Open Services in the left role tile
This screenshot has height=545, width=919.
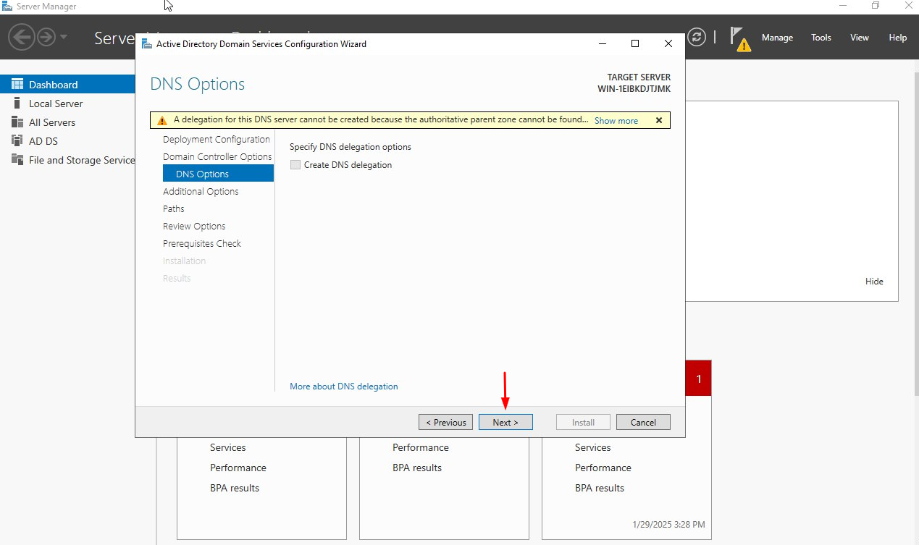click(x=228, y=447)
